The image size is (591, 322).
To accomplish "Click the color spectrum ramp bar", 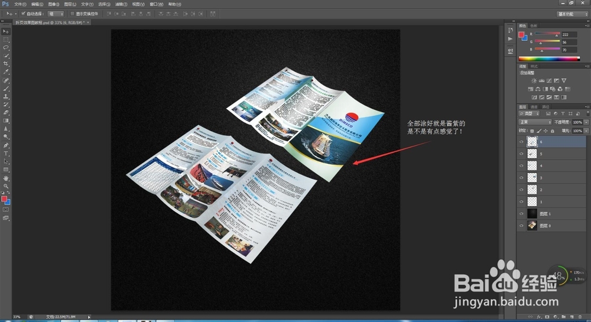I will (549, 58).
